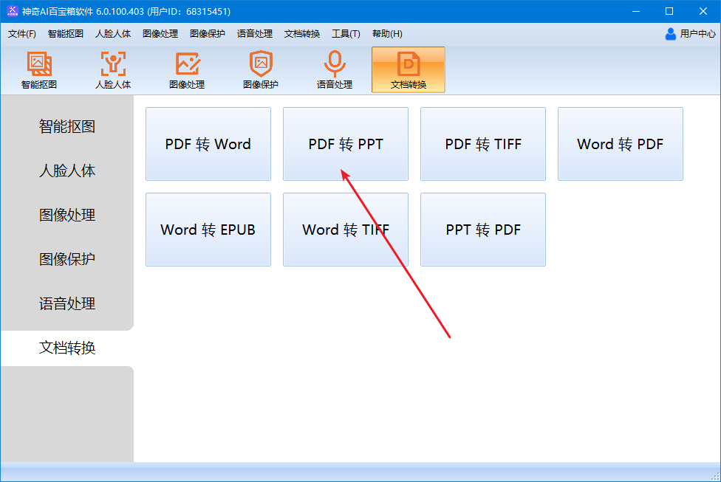Activate the 文档转换 toolbar icon
721x482 pixels.
[x=409, y=70]
